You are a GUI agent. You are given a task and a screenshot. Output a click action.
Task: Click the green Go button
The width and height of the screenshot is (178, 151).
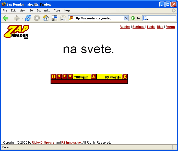[135, 18]
